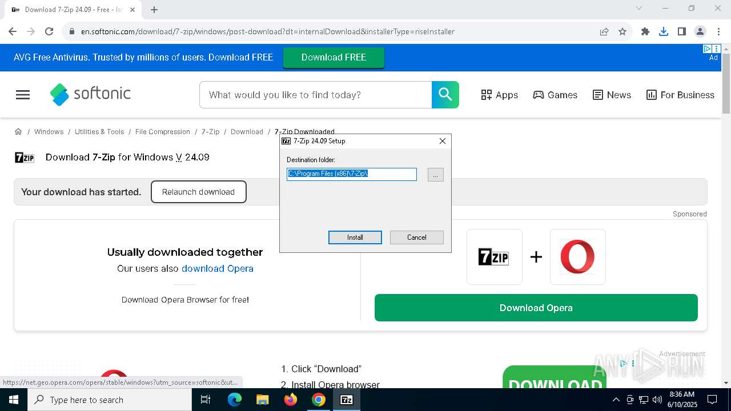Click the green Download Opera button
Viewport: 731px width, 411px height.
pos(536,308)
